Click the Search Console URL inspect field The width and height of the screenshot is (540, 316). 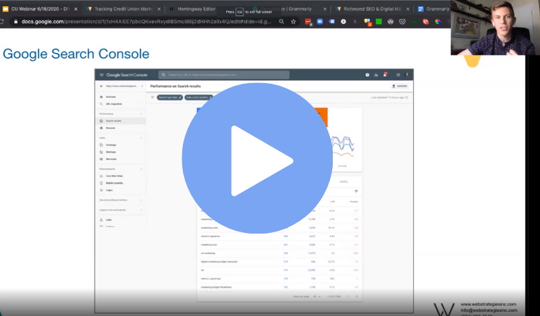(224, 75)
